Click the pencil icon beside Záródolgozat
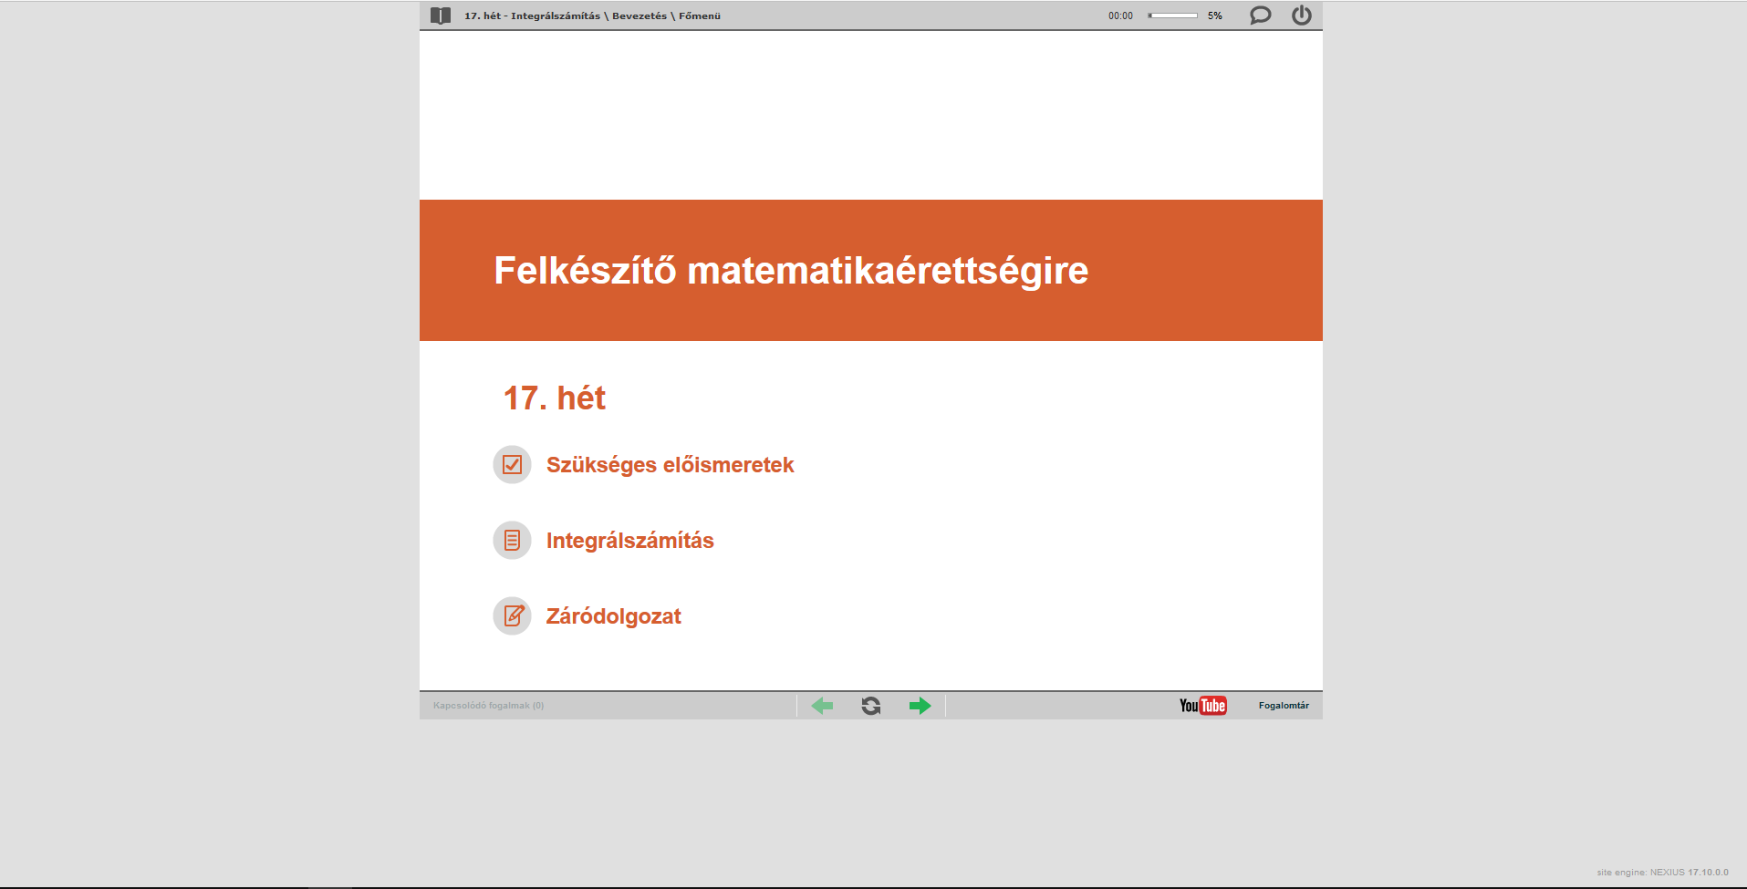The width and height of the screenshot is (1747, 889). click(x=512, y=616)
